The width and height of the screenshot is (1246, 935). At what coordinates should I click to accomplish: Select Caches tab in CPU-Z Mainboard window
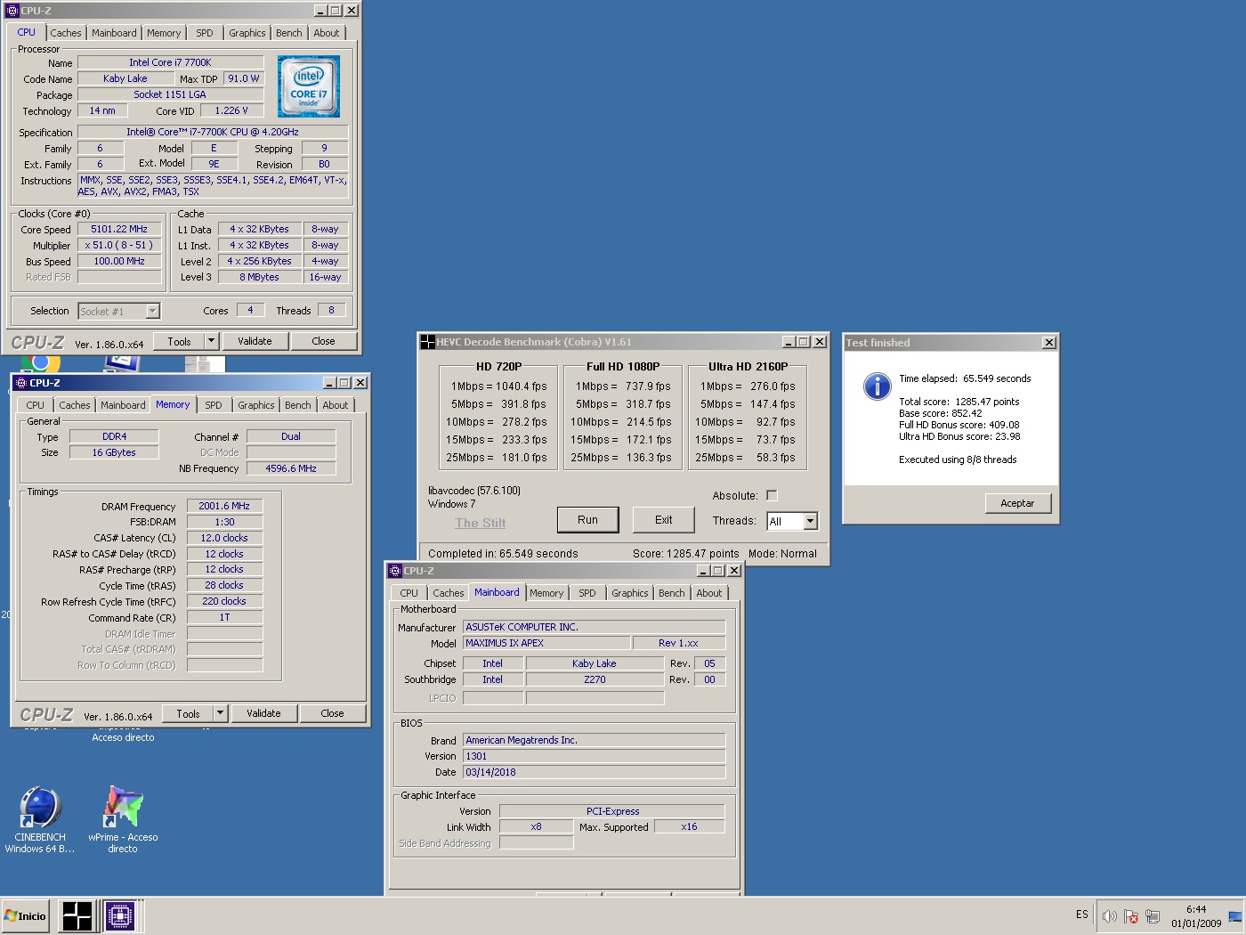[449, 593]
